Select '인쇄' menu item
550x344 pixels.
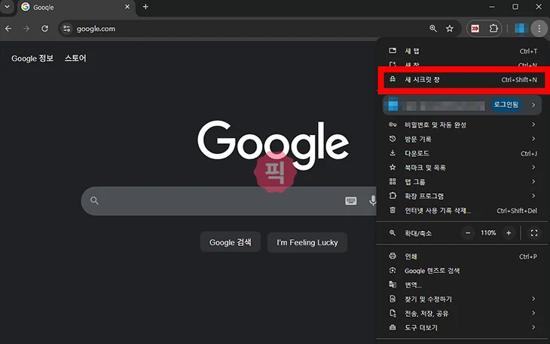tap(463, 256)
